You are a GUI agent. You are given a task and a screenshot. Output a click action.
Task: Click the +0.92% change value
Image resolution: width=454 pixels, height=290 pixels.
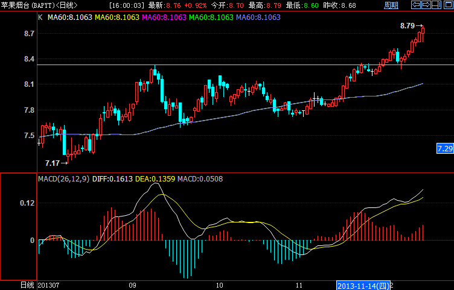click(x=196, y=5)
